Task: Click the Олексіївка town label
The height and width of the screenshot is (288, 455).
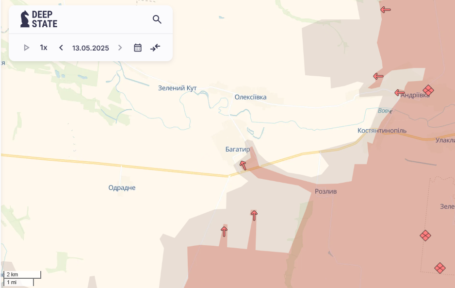Action: point(250,97)
